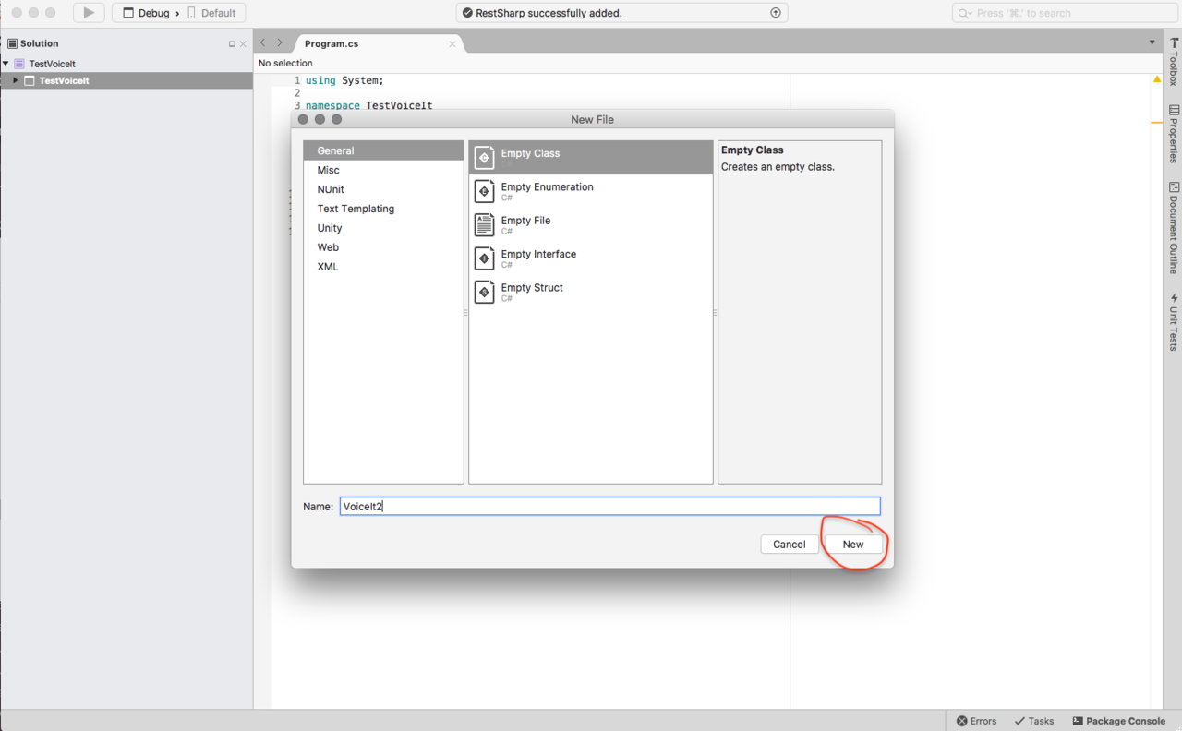Select the NUnit category

pyautogui.click(x=331, y=189)
